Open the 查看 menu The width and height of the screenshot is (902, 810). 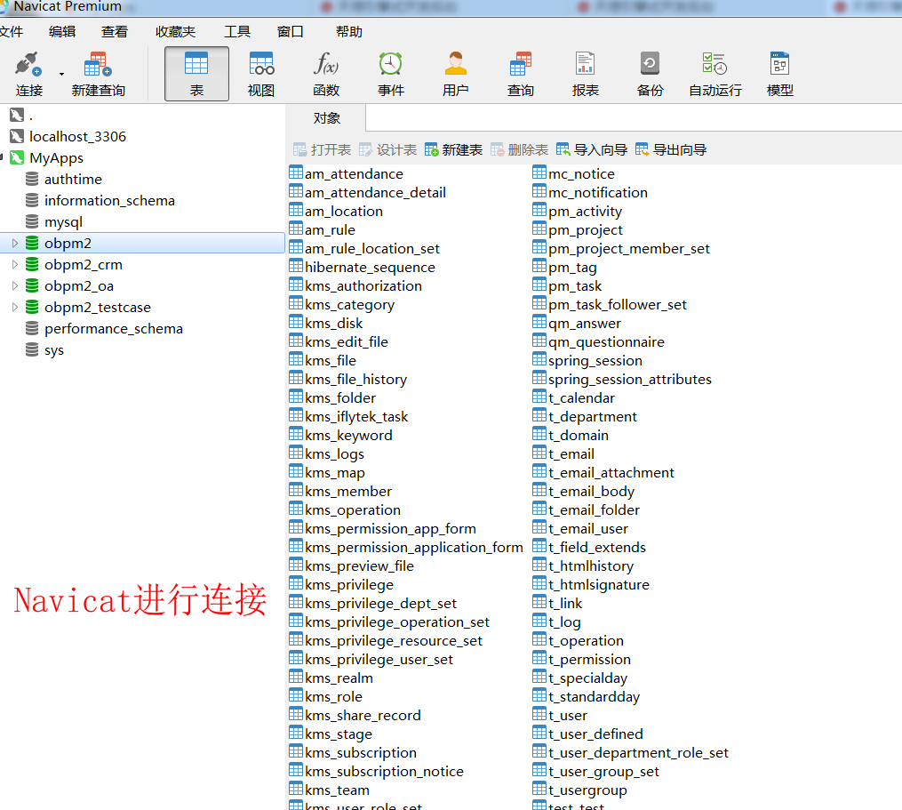pos(115,32)
